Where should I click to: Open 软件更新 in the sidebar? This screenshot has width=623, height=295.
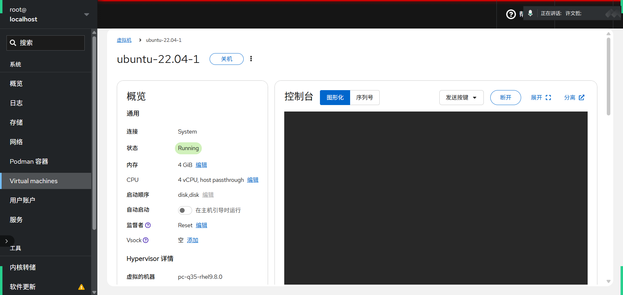[45, 287]
